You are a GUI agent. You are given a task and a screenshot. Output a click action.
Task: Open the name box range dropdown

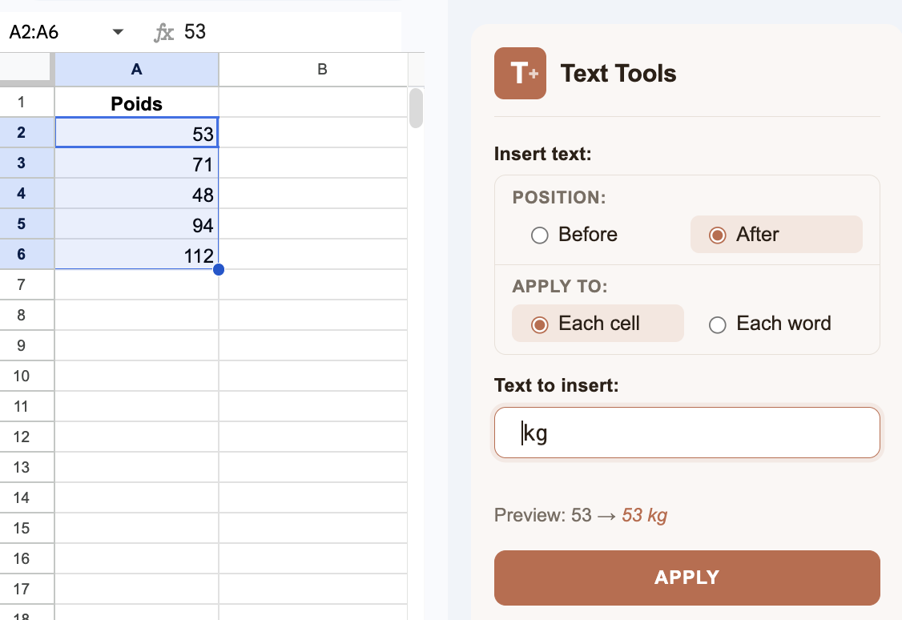coord(118,32)
